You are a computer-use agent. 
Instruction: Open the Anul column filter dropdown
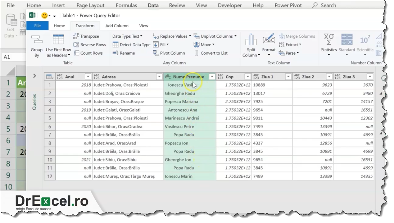(88, 76)
